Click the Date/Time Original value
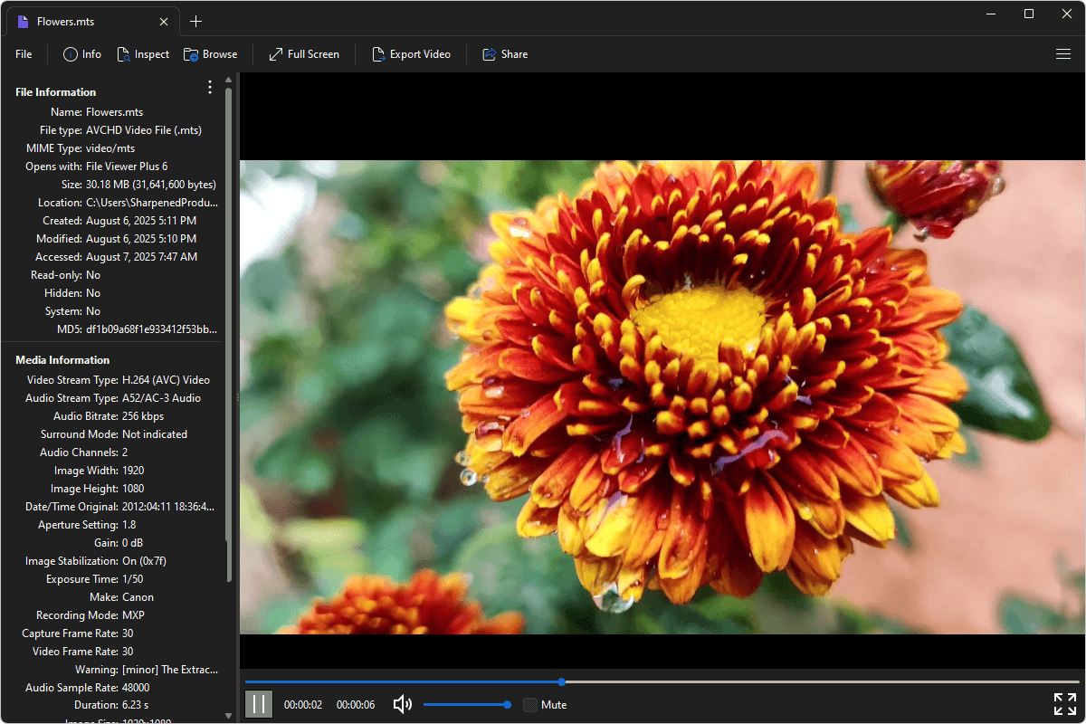1086x724 pixels. click(x=169, y=507)
